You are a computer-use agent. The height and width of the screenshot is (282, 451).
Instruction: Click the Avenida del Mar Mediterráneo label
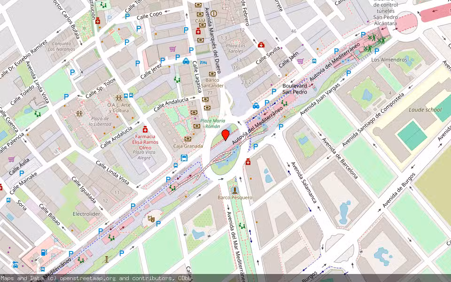[x=236, y=247]
